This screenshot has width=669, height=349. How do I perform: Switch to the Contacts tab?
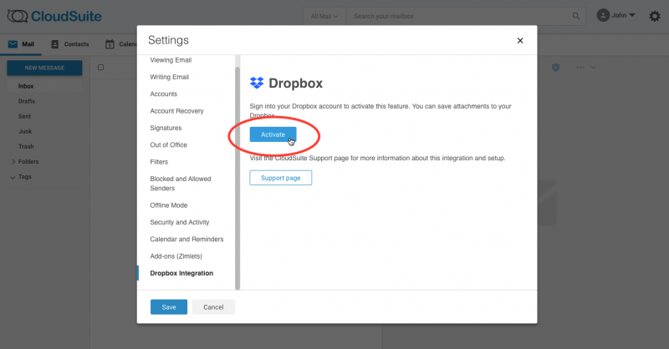click(x=70, y=44)
